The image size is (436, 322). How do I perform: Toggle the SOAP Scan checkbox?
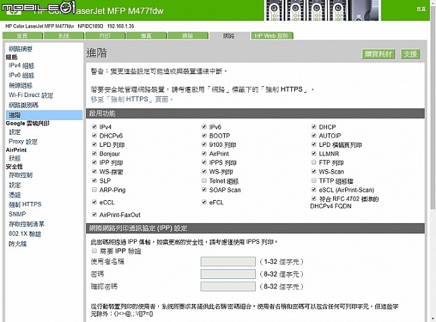click(204, 190)
